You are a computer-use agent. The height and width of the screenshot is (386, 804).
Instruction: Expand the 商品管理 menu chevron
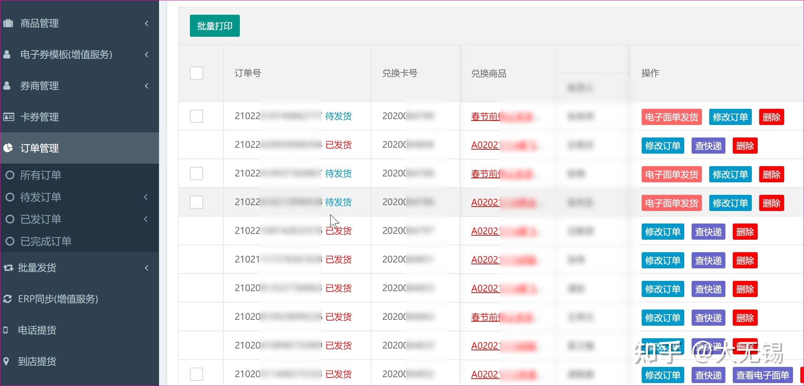147,24
